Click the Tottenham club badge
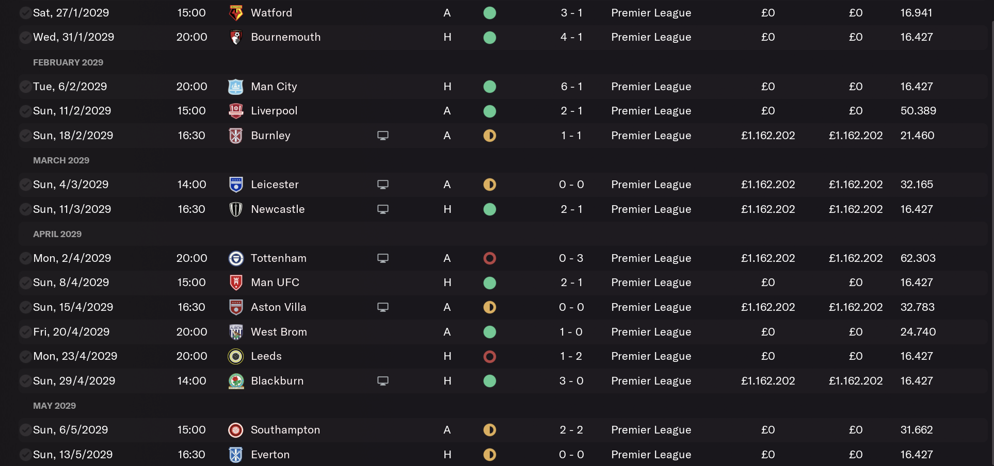The width and height of the screenshot is (994, 466). tap(236, 258)
